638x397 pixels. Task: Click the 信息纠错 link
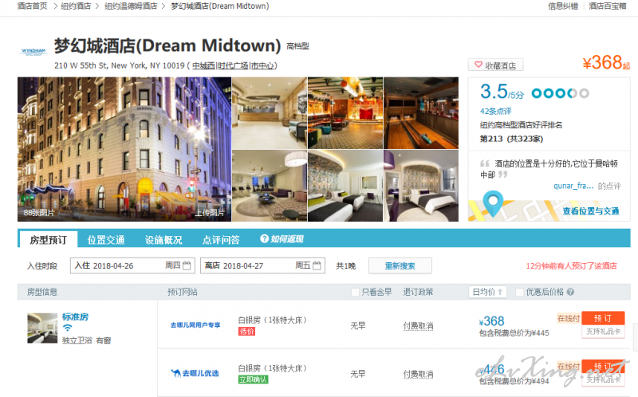point(563,6)
